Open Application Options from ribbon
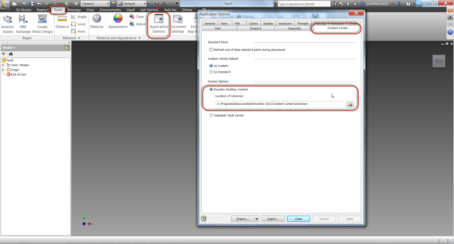This screenshot has height=244, width=454. [x=159, y=24]
